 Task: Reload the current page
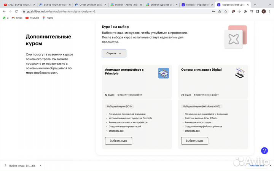16,11
